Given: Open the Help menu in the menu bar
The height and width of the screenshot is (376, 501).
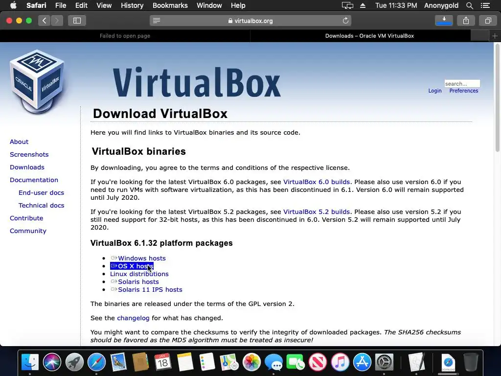Looking at the screenshot, I should pyautogui.click(x=238, y=5).
